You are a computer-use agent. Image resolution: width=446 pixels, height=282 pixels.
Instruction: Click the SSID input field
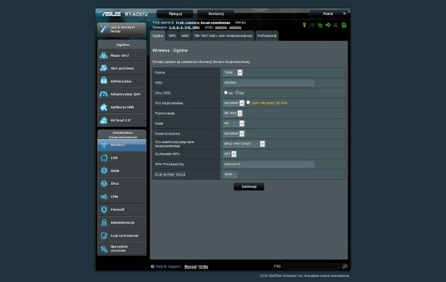[269, 82]
